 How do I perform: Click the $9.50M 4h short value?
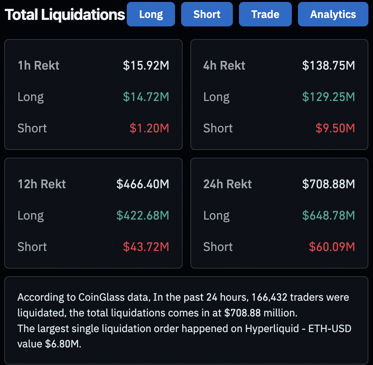pyautogui.click(x=335, y=128)
